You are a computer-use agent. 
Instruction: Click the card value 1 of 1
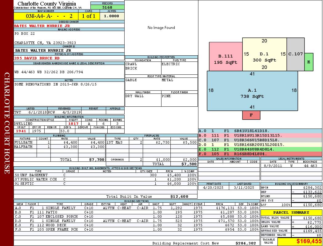click(89, 16)
